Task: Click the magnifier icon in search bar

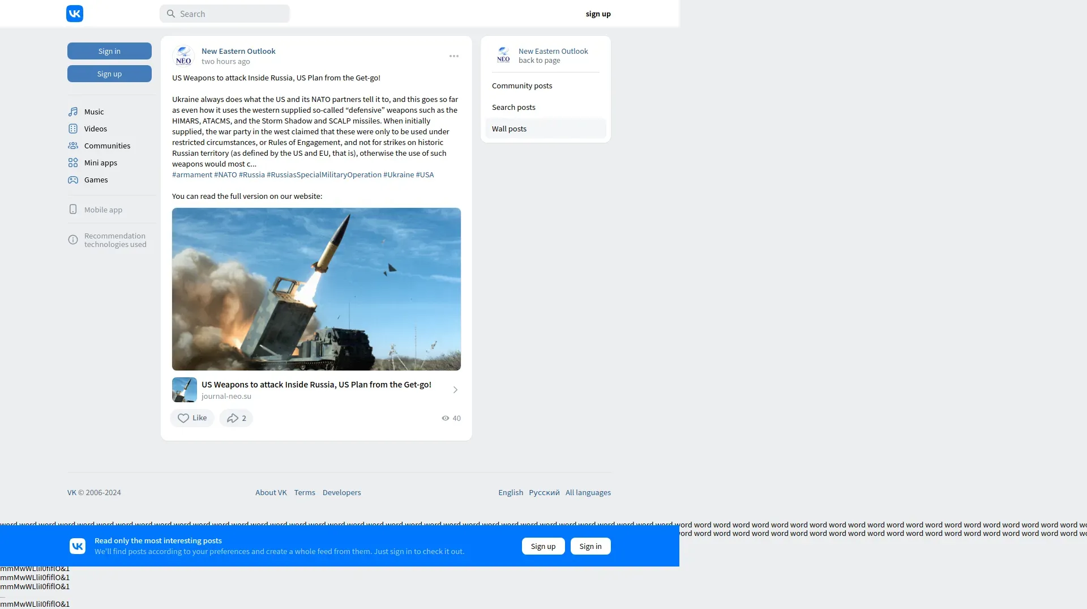Action: 171,14
